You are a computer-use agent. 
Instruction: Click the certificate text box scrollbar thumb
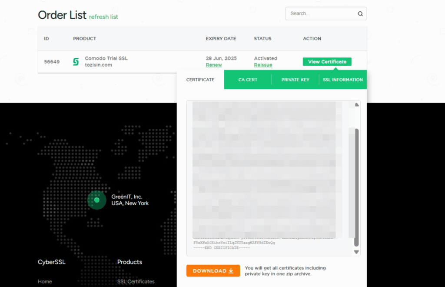click(x=357, y=187)
